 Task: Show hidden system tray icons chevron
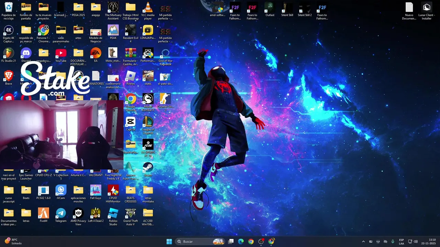[x=363, y=242]
